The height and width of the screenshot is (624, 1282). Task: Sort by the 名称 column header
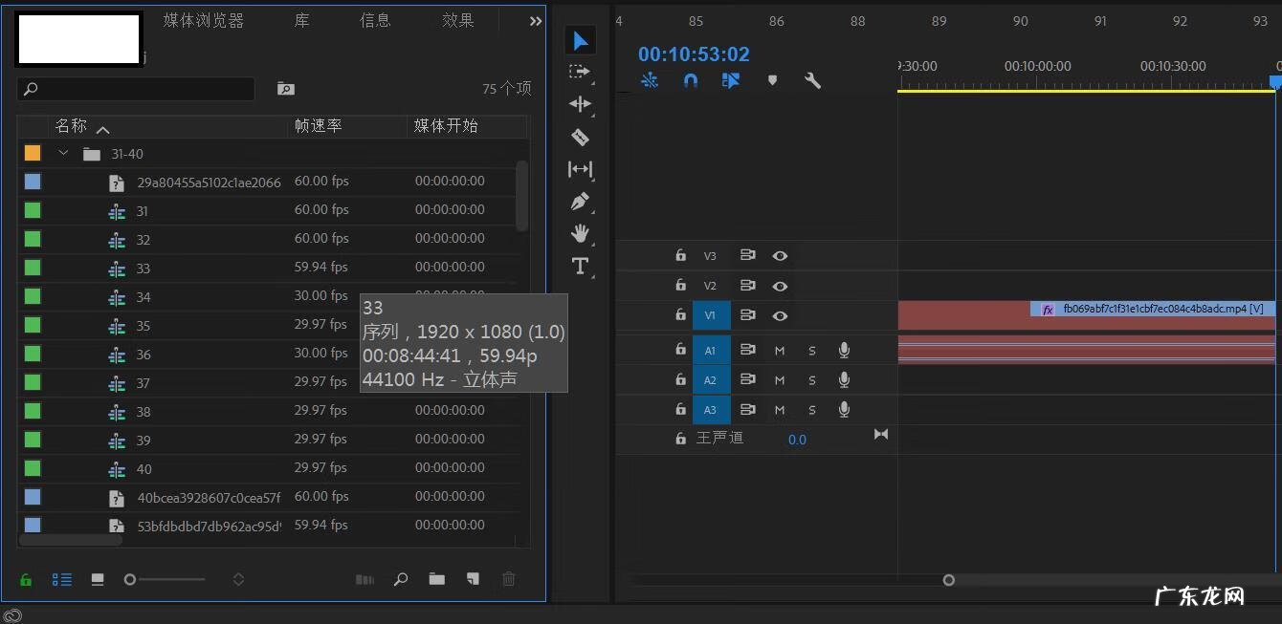tap(72, 126)
